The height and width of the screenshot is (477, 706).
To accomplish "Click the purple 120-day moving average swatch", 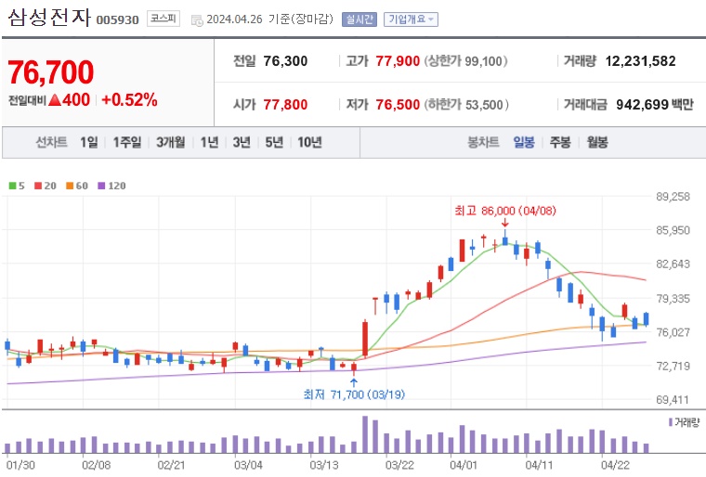I will coord(101,186).
